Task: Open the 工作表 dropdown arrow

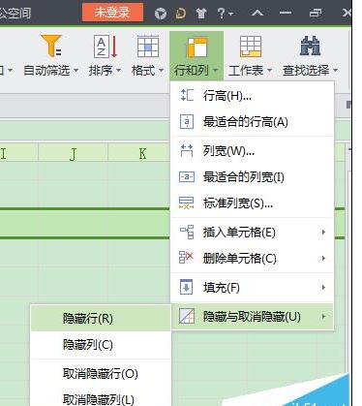Action: pos(269,70)
